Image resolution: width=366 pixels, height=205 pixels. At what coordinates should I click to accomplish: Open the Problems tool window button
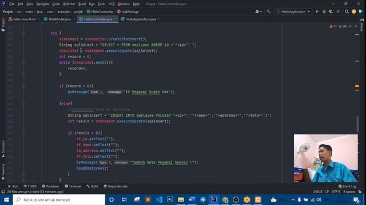[x=50, y=186]
